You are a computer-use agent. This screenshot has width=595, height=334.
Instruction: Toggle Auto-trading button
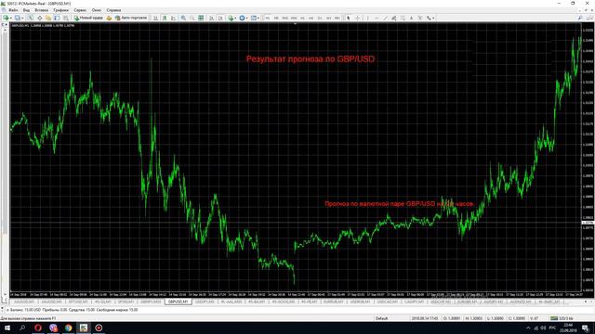(130, 18)
